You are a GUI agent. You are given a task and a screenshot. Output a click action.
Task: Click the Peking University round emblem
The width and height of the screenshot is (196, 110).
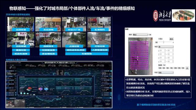pyautogui.click(x=156, y=16)
